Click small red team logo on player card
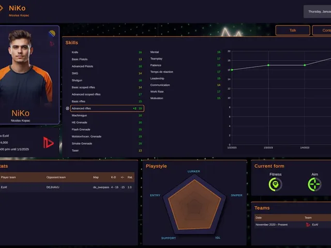 [x=52, y=43]
